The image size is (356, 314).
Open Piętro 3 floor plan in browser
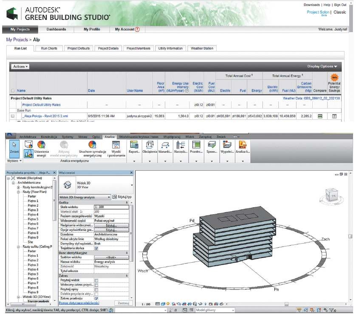coord(33,210)
